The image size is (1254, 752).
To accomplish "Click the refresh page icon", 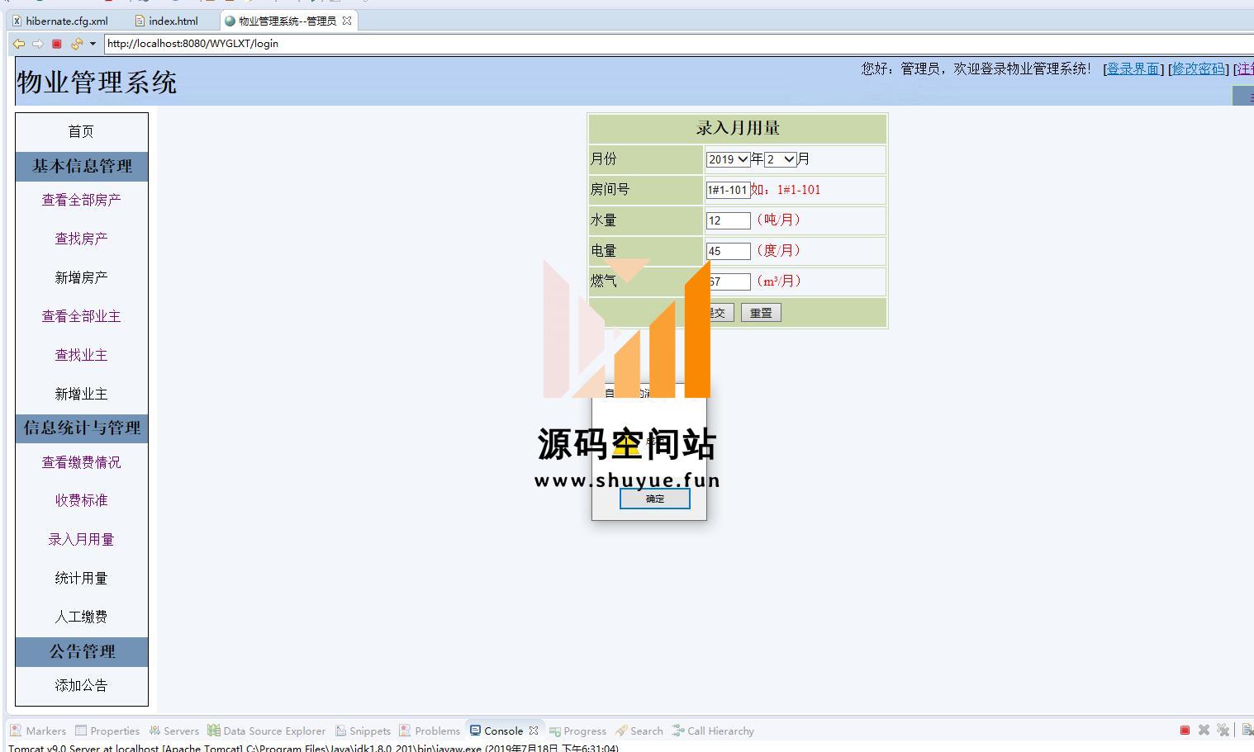I will (76, 44).
